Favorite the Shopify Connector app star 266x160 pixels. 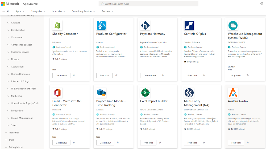tap(74, 75)
